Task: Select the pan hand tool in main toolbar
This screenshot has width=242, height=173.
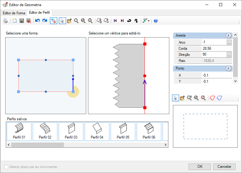Action: click(69, 21)
